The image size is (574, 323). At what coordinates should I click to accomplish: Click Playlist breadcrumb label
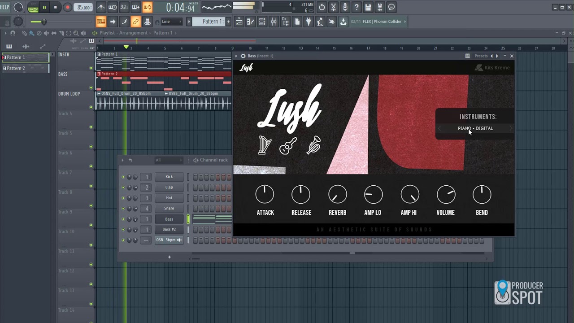[107, 33]
